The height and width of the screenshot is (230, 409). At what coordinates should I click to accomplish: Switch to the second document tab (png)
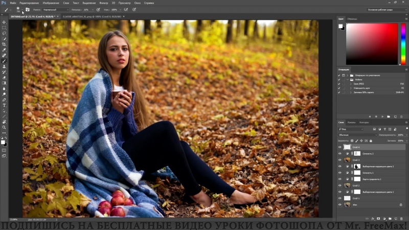pyautogui.click(x=92, y=16)
